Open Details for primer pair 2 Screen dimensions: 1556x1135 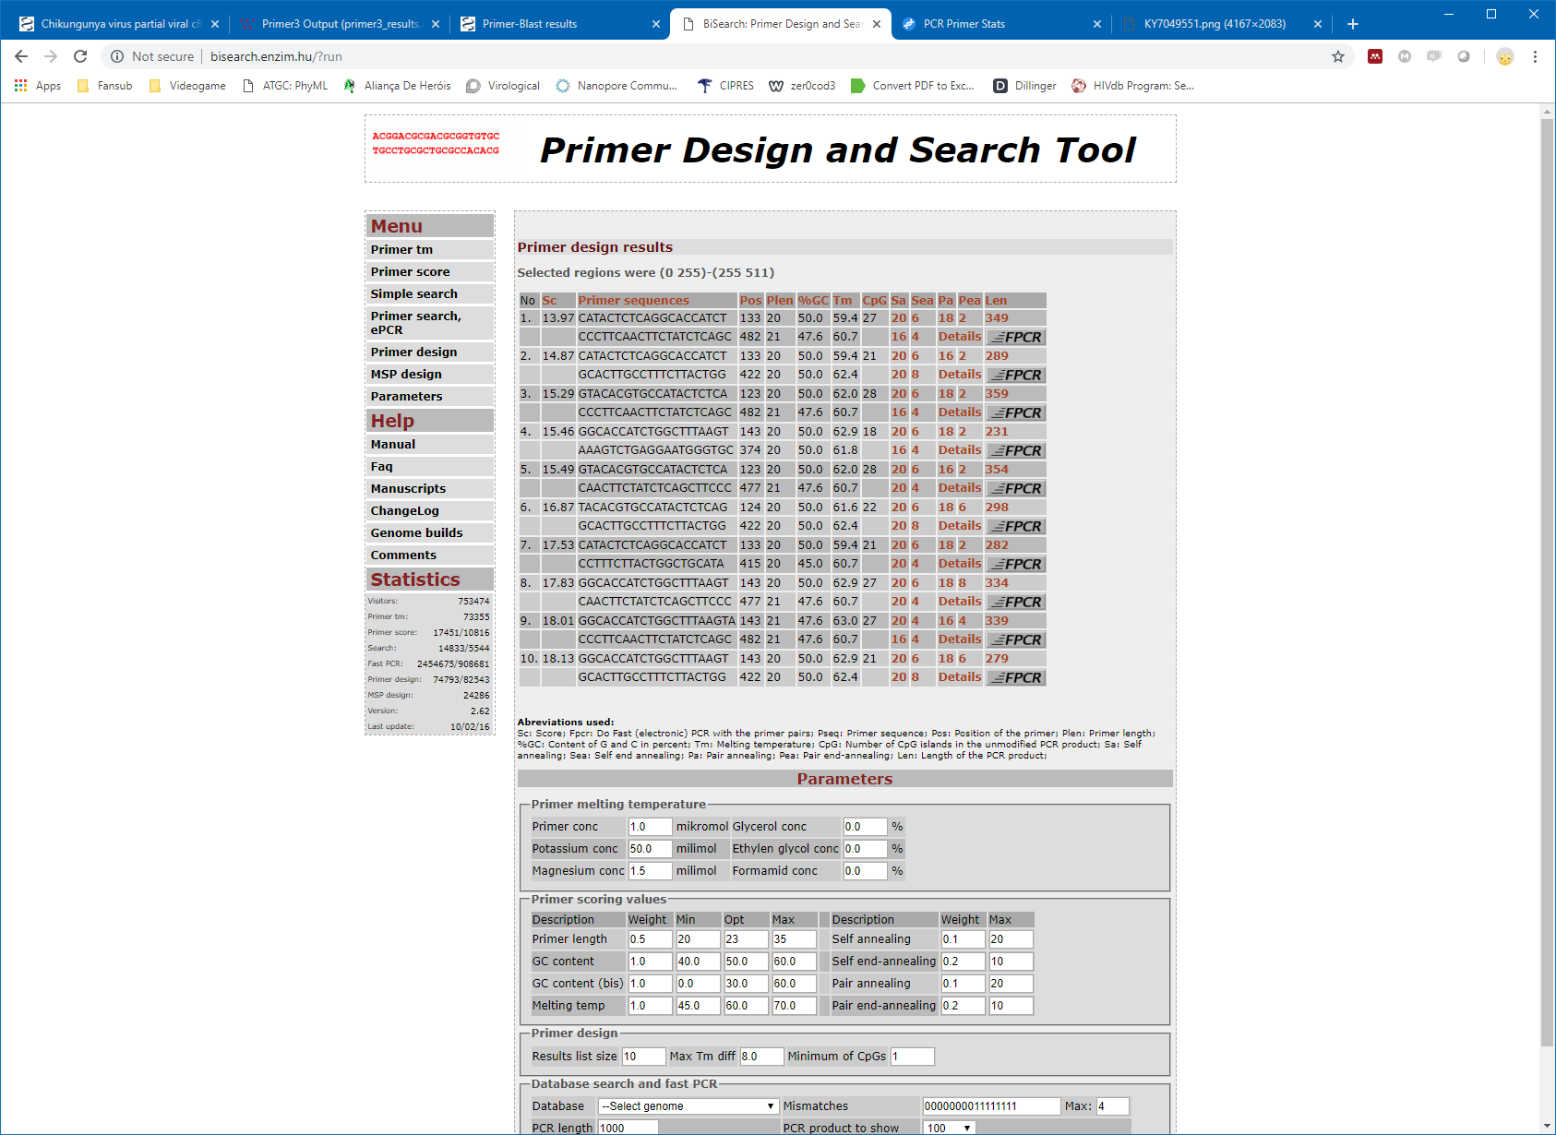[x=960, y=375]
